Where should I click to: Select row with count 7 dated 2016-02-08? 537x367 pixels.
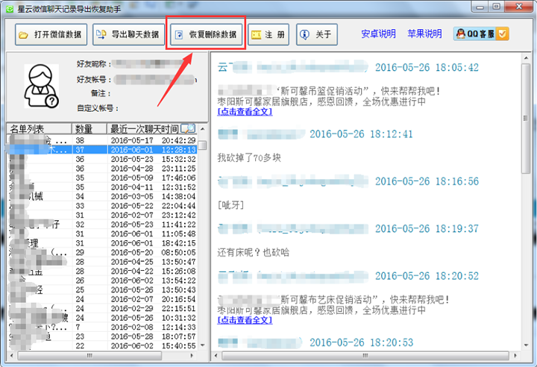pyautogui.click(x=102, y=327)
